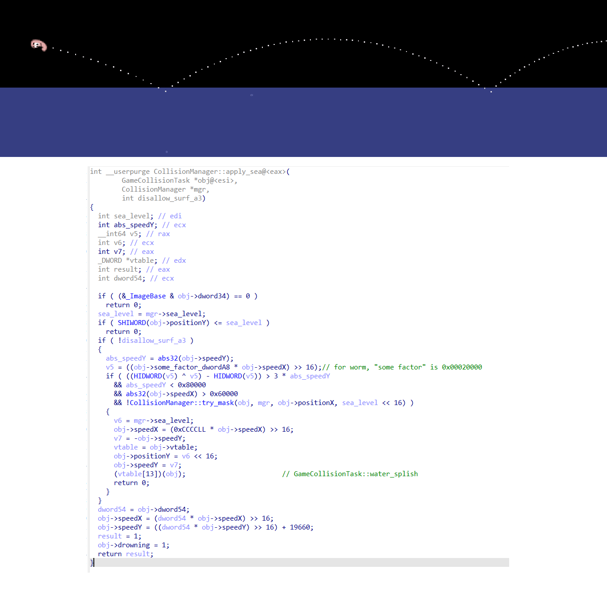Click the 'obj->speedY = v7;' line
Viewport: 607px width, 590px height.
(x=148, y=465)
